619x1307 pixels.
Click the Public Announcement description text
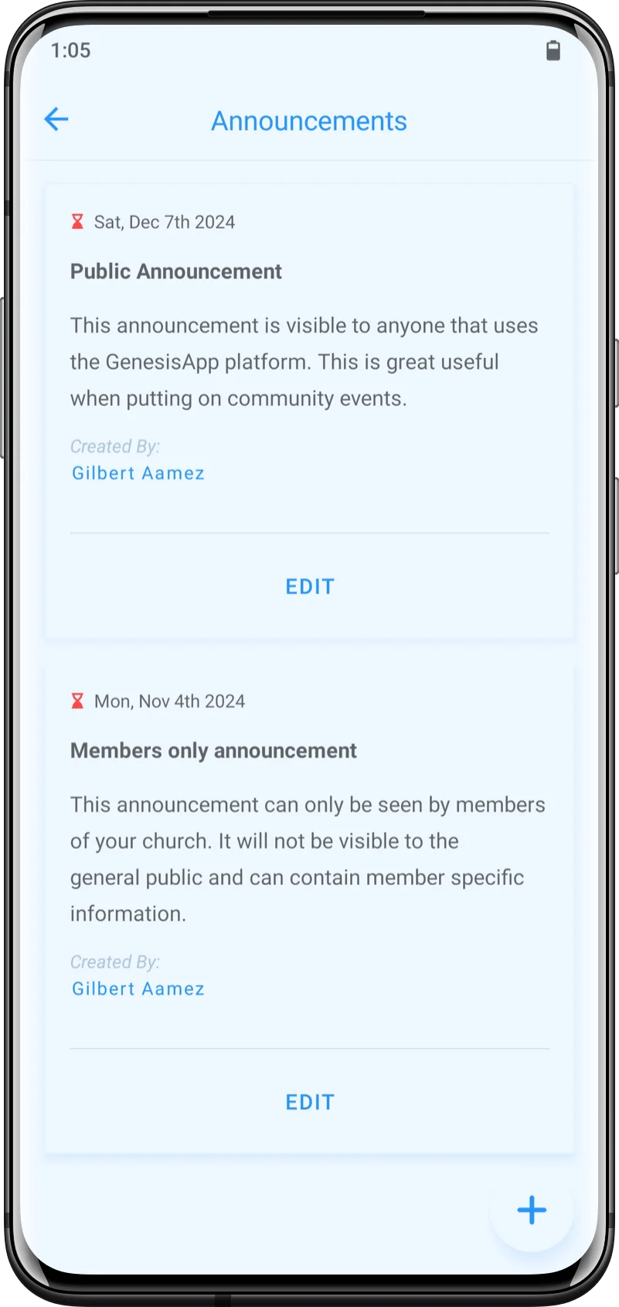[304, 362]
